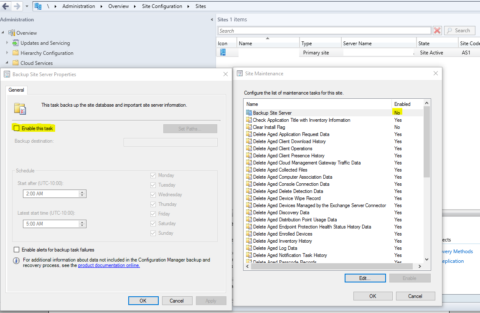Select Delete Aged Client Download History icon

pyautogui.click(x=249, y=141)
